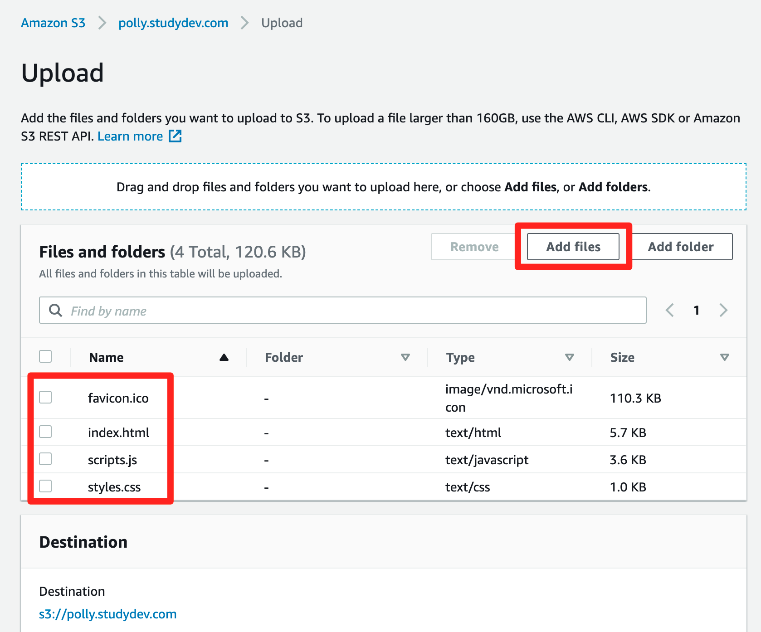
Task: Click the Remove button
Action: 474,247
